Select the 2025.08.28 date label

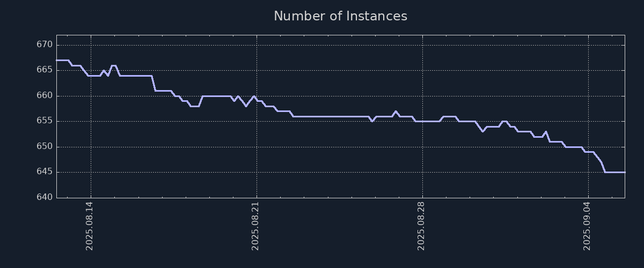tap(421, 226)
